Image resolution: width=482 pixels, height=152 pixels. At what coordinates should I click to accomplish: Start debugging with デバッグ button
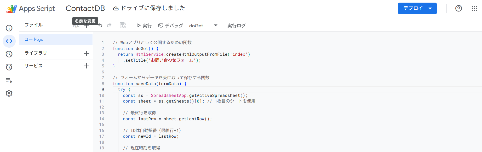click(171, 26)
